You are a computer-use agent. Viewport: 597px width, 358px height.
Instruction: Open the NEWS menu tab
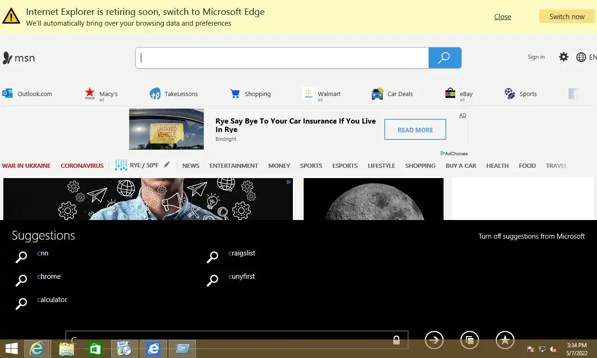pos(191,165)
